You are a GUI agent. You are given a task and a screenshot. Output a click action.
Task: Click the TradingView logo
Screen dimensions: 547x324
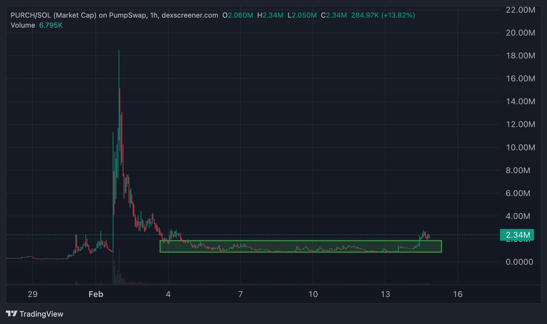[35, 314]
